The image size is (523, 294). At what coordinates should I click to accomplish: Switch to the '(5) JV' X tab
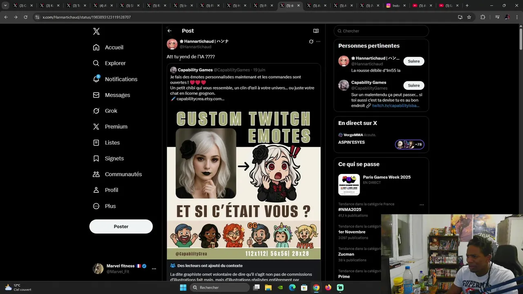[369, 6]
